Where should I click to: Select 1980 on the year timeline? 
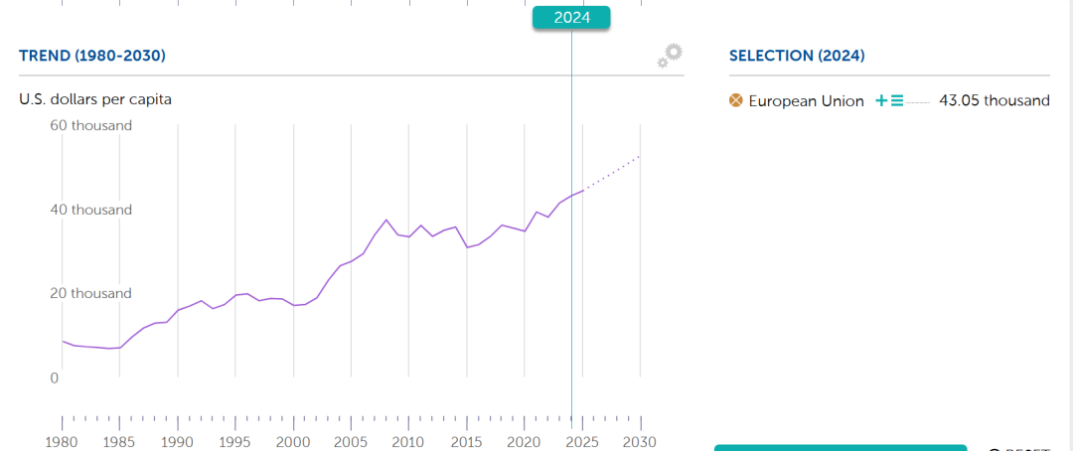point(63,441)
